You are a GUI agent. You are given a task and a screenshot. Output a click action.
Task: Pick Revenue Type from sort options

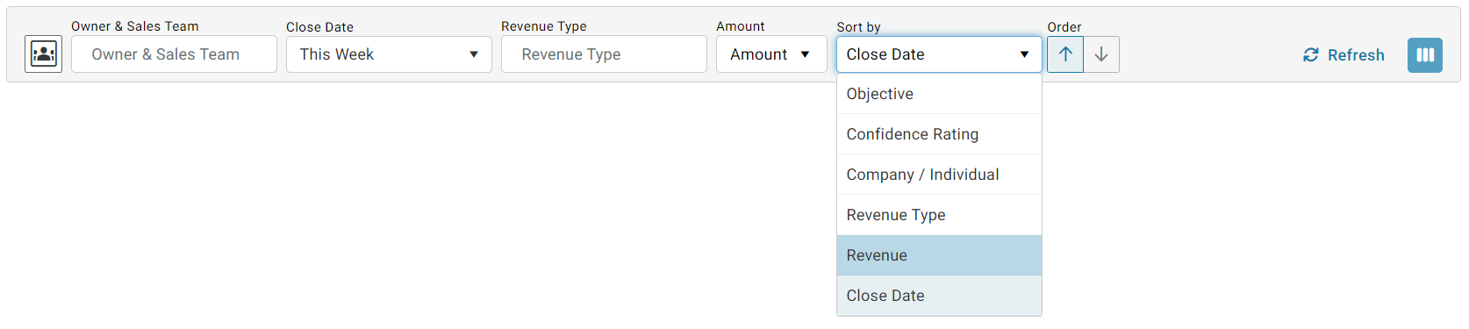pos(939,215)
